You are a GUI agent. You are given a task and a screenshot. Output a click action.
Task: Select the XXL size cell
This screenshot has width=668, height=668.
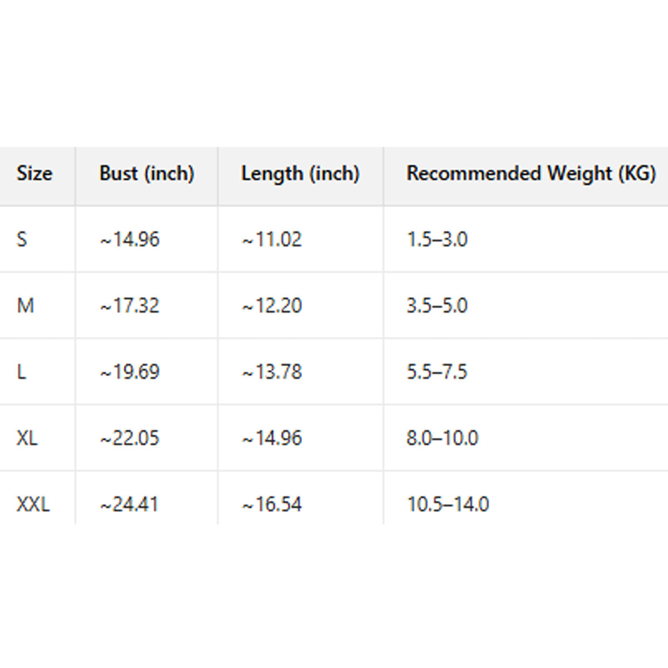point(33,504)
